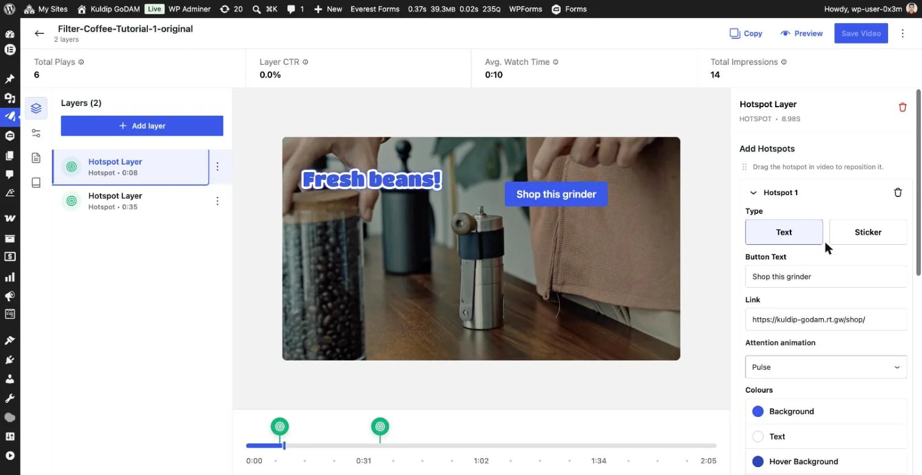The image size is (922, 475).
Task: Click the Copy button
Action: pyautogui.click(x=746, y=33)
